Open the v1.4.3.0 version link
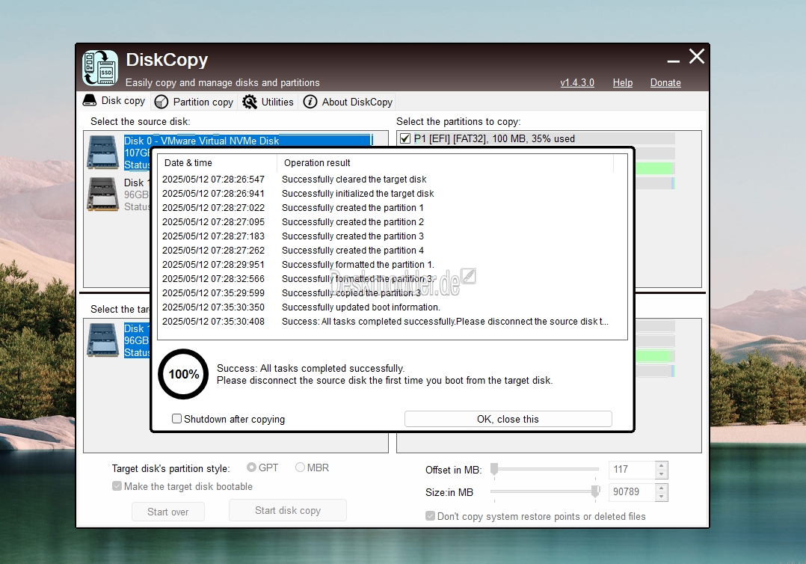The width and height of the screenshot is (806, 564). tap(577, 82)
